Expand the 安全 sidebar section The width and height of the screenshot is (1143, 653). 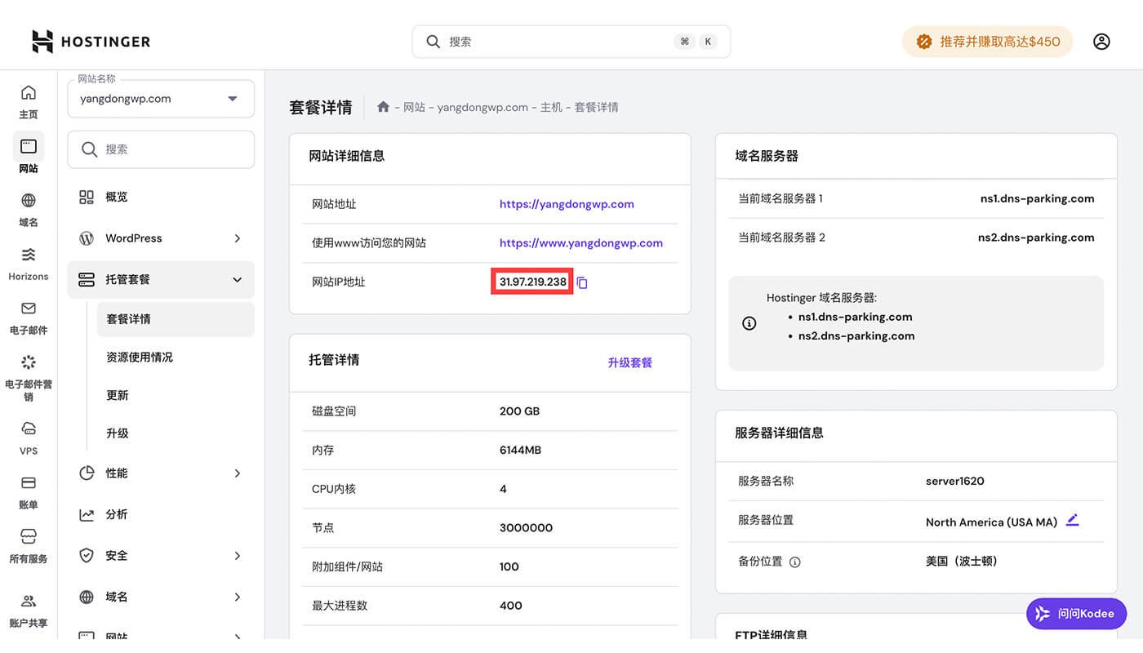coord(161,555)
